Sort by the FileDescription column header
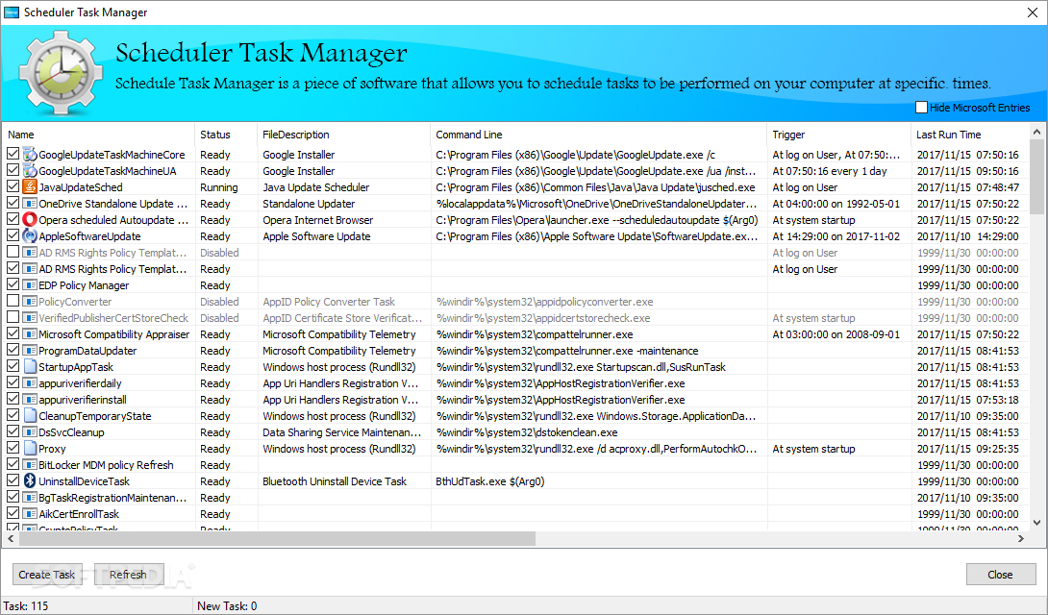The width and height of the screenshot is (1048, 615). tap(344, 135)
